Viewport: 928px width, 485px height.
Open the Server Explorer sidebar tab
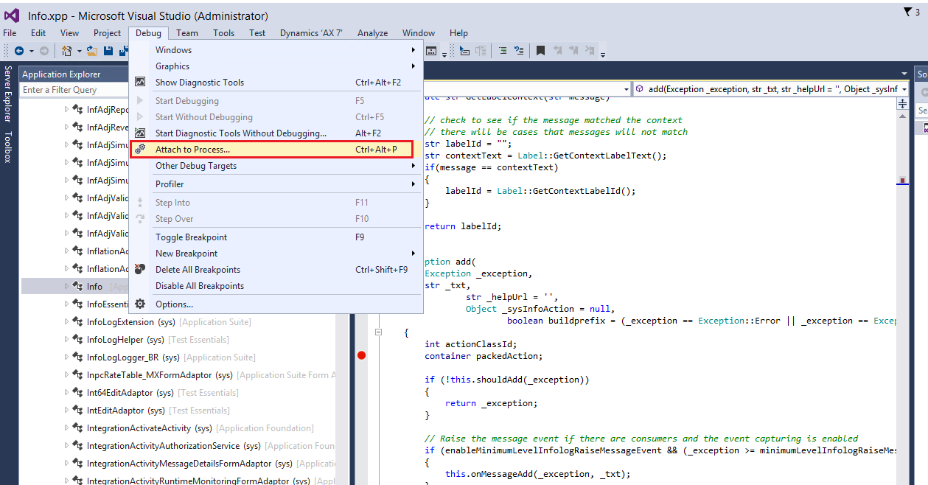pos(7,92)
